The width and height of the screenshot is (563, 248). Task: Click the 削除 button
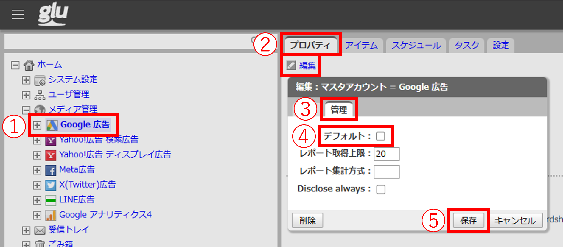point(307,220)
